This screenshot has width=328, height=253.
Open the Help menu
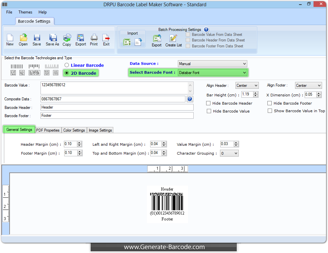42,12
